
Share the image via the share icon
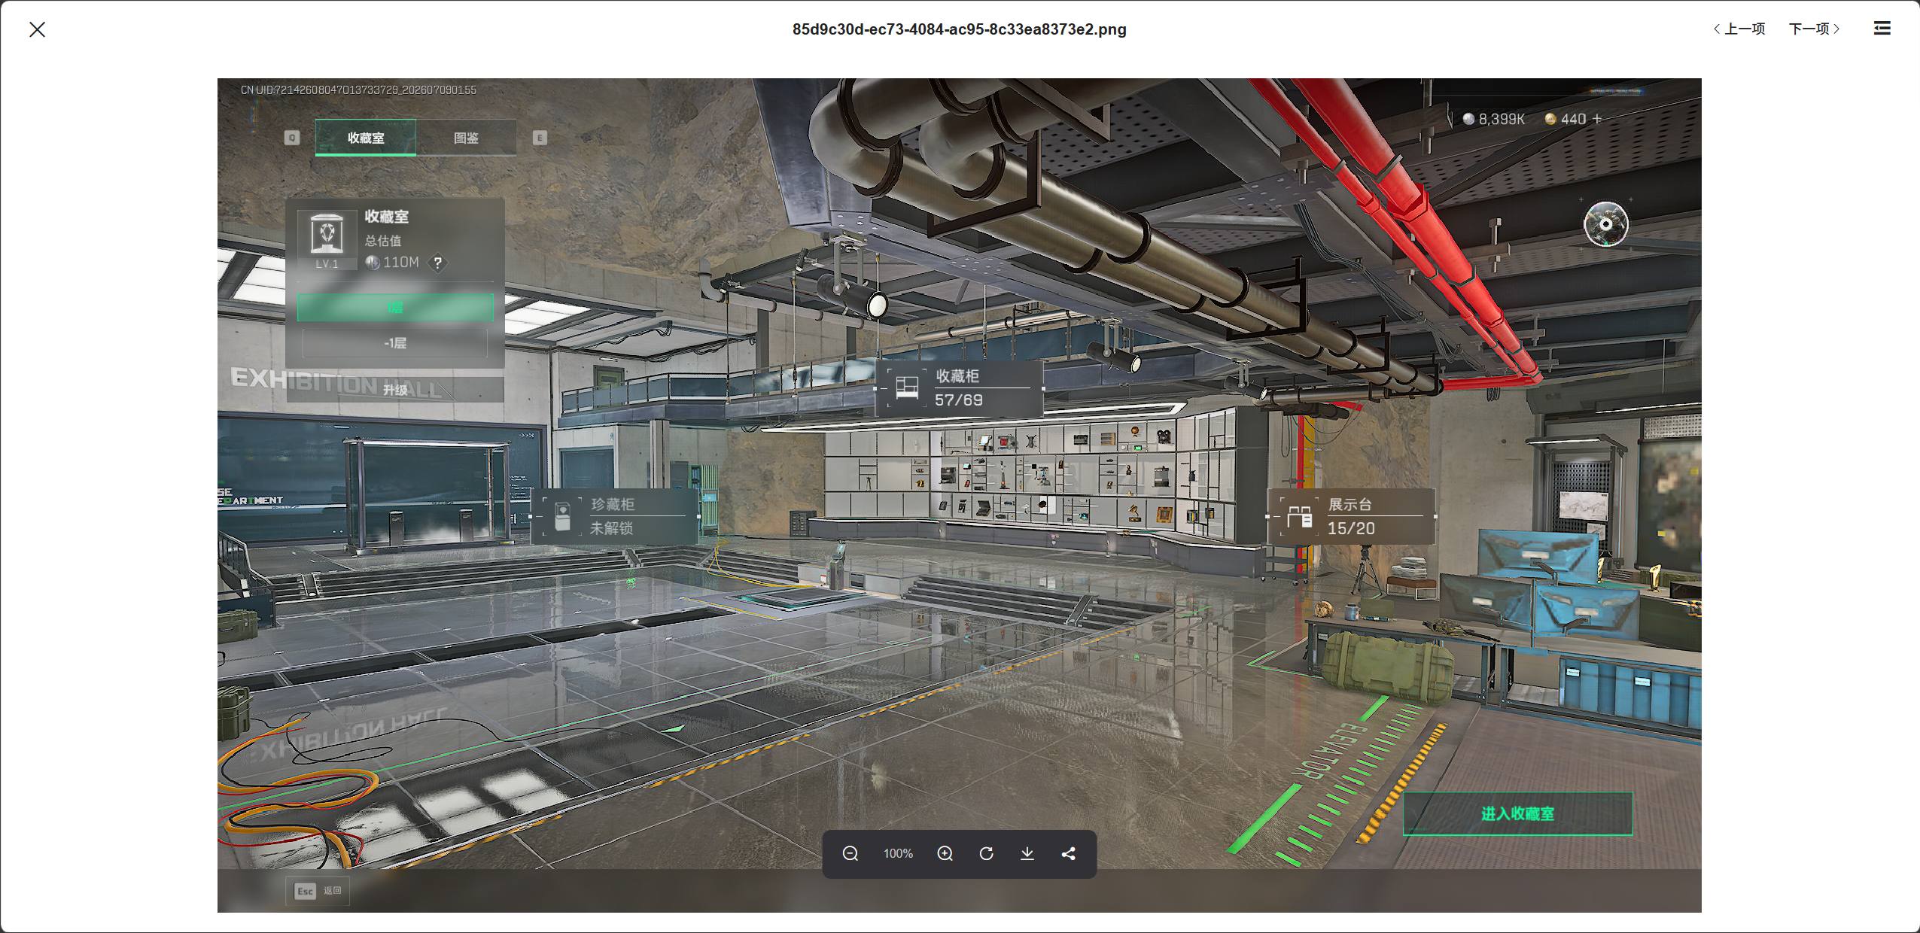point(1069,853)
